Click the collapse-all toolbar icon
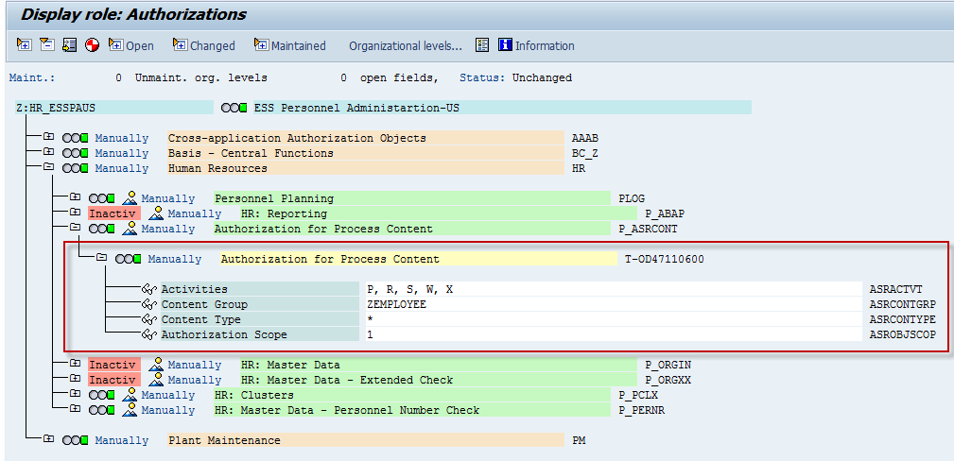This screenshot has height=461, width=954. point(47,45)
